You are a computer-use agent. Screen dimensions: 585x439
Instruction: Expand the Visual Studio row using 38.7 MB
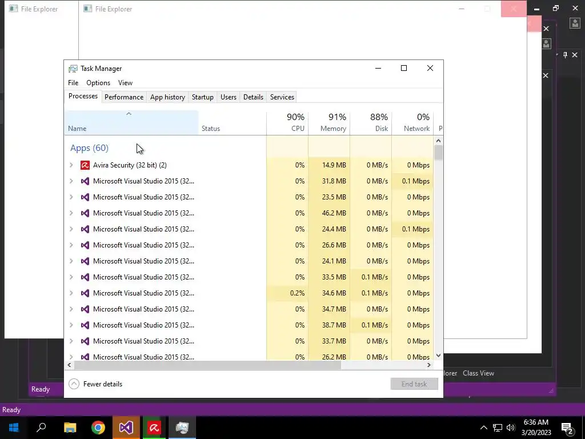coord(71,325)
